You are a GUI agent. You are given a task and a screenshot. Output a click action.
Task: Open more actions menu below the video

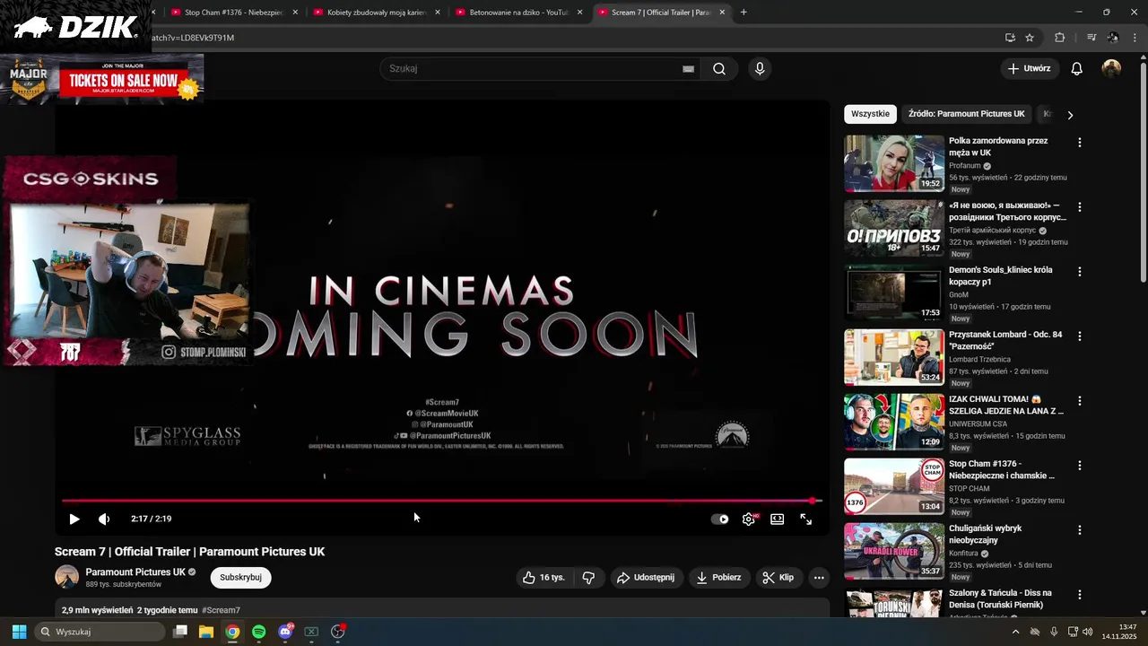[x=819, y=577]
